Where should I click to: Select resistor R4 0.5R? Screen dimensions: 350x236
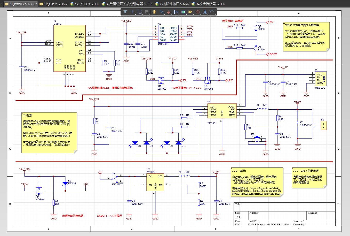point(277,118)
